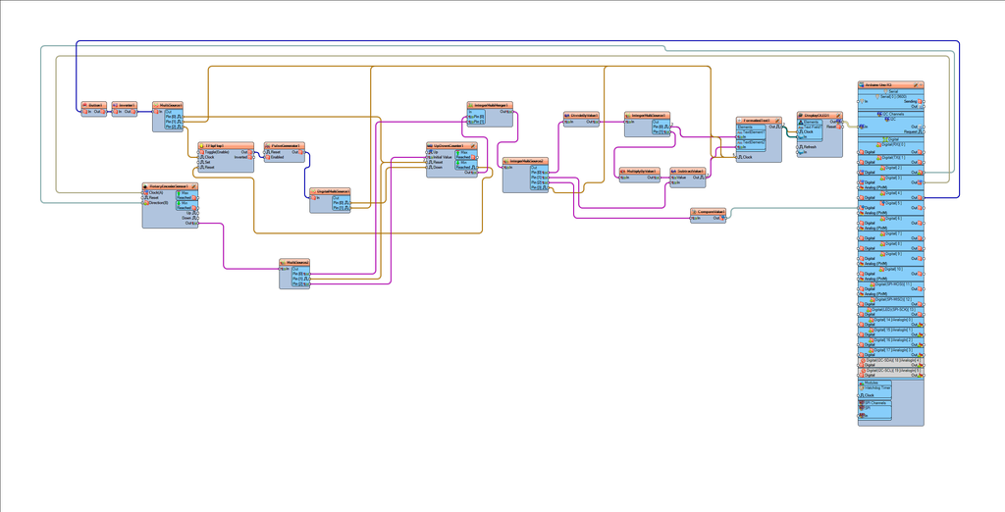Screen dimensions: 1005x512
Task: Open the DisplayOLED1 wrench settings icon
Action: click(x=838, y=116)
